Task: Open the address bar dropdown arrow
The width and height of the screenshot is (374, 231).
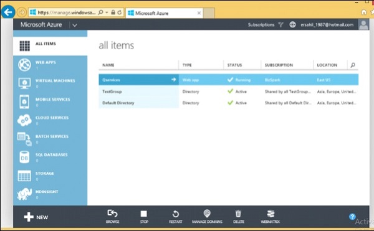Action: pyautogui.click(x=107, y=12)
